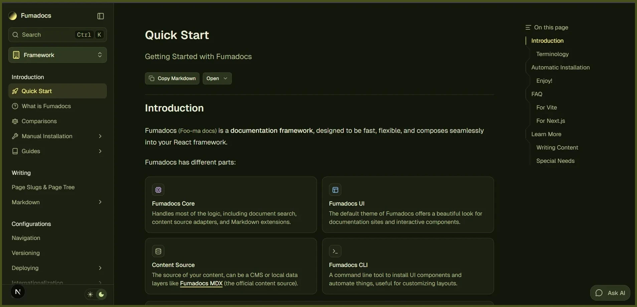Go to the Comparisons page
637x307 pixels.
pos(39,121)
